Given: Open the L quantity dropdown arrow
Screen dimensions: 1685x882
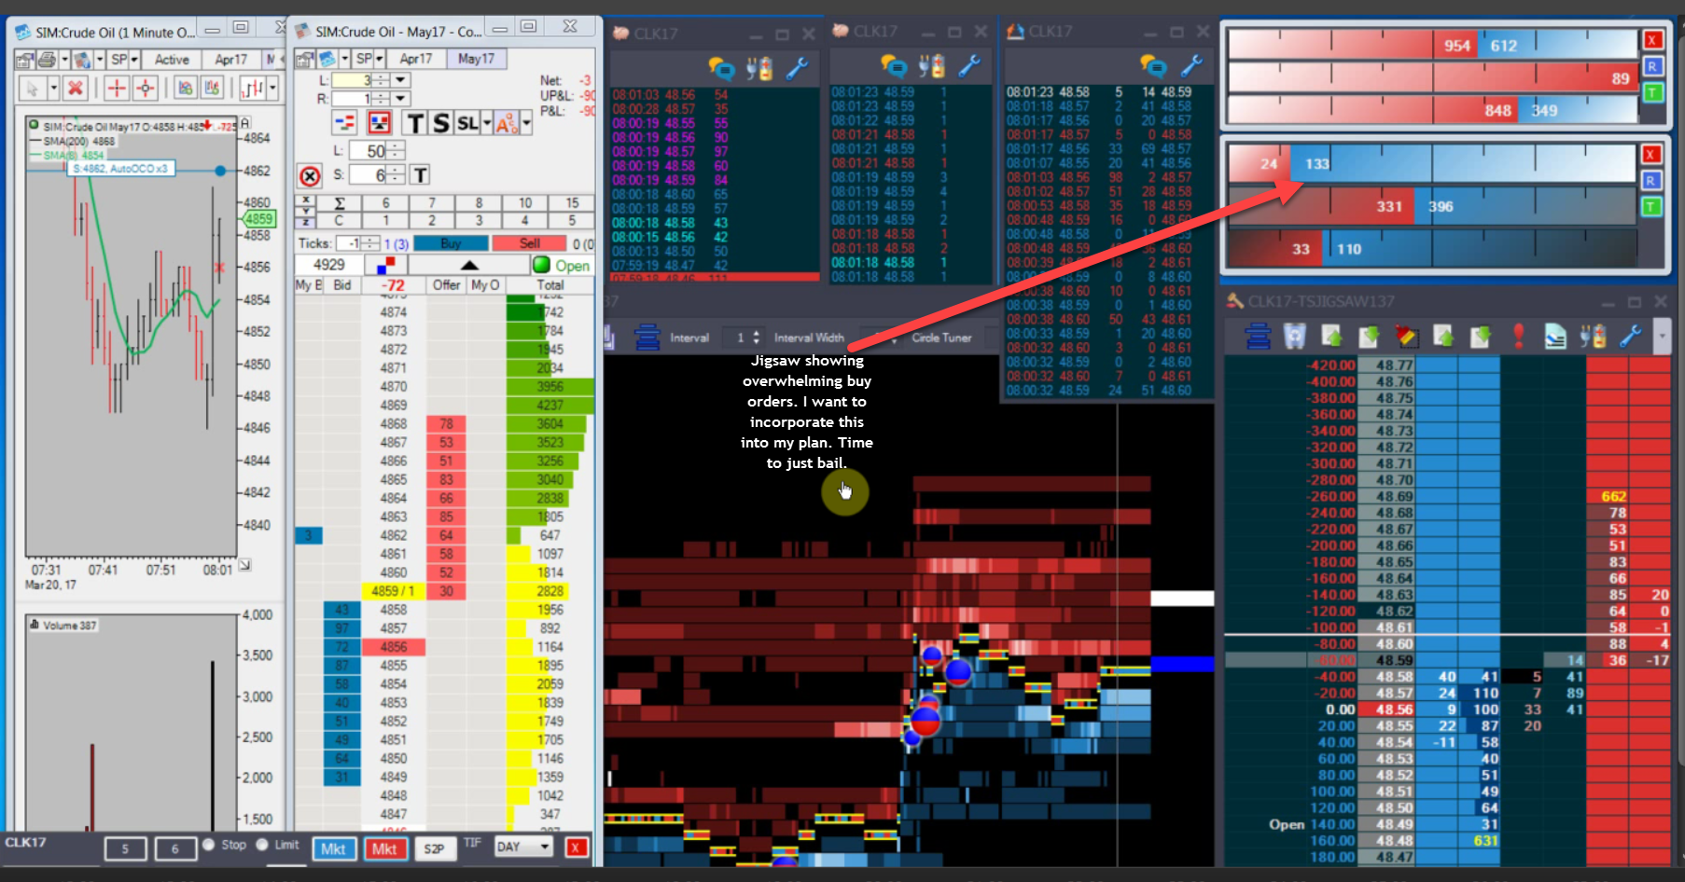Looking at the screenshot, I should pos(400,80).
